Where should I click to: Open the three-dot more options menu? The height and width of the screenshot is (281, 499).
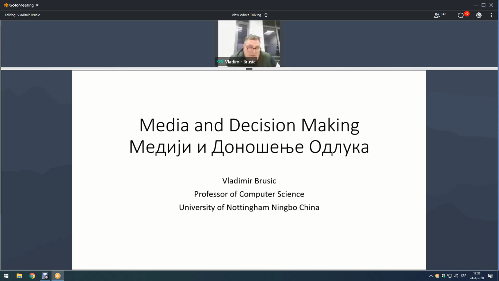tap(491, 15)
